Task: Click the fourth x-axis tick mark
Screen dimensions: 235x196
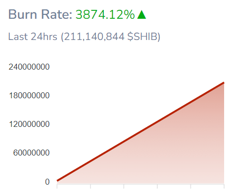Action: 157,186
